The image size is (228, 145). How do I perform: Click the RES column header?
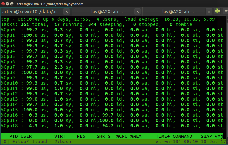tap(81, 137)
